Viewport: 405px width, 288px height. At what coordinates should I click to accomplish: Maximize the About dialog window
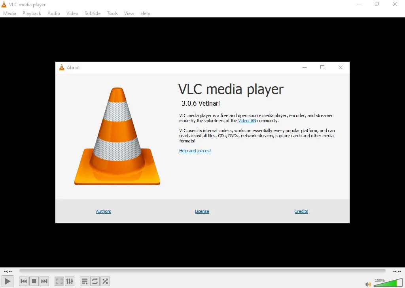pos(322,67)
